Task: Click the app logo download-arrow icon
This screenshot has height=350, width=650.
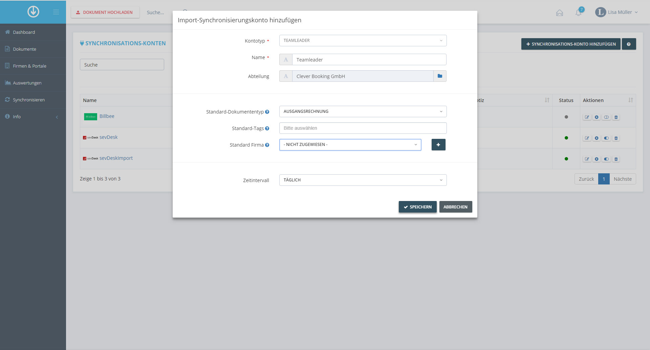Action: 33,12
